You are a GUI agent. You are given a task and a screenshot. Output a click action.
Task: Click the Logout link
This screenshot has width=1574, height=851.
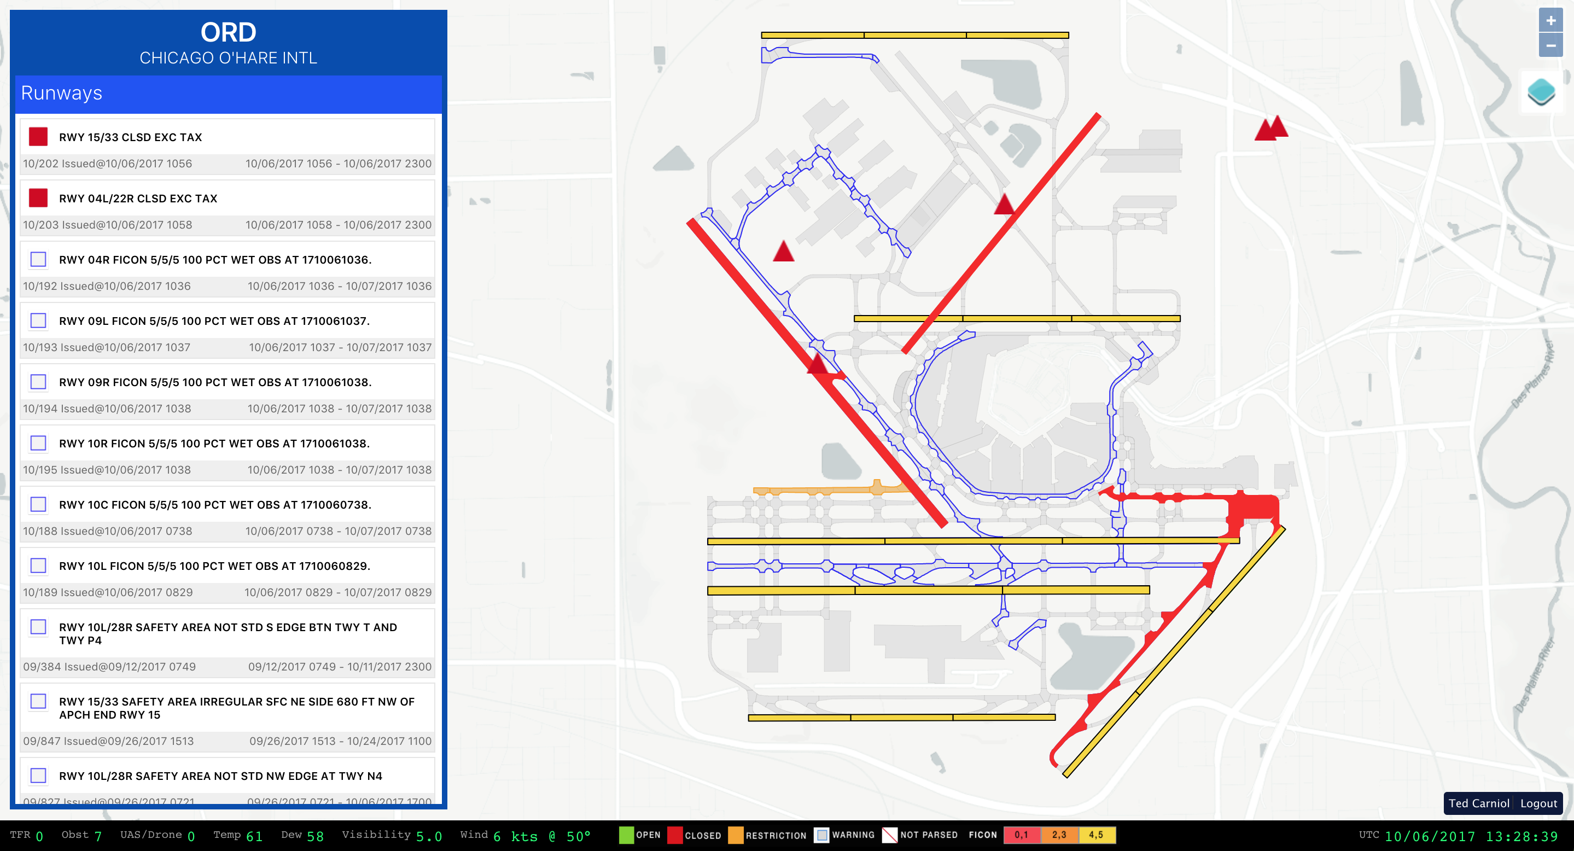1538,803
